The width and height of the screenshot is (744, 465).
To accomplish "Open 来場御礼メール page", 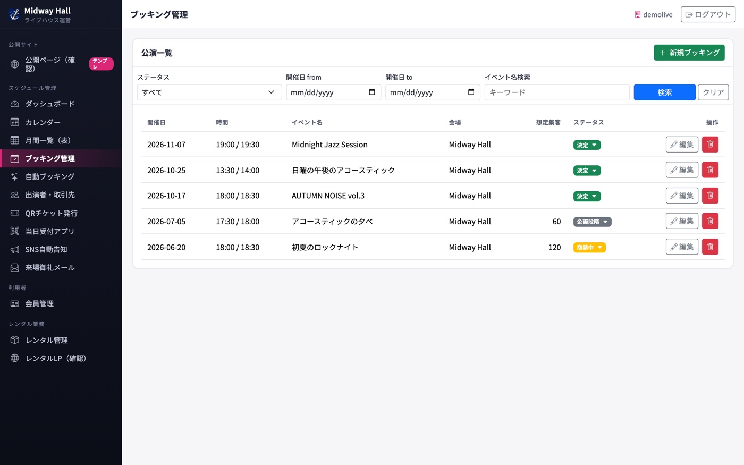I will (61, 267).
